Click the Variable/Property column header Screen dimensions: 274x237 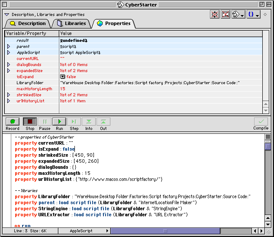32,34
